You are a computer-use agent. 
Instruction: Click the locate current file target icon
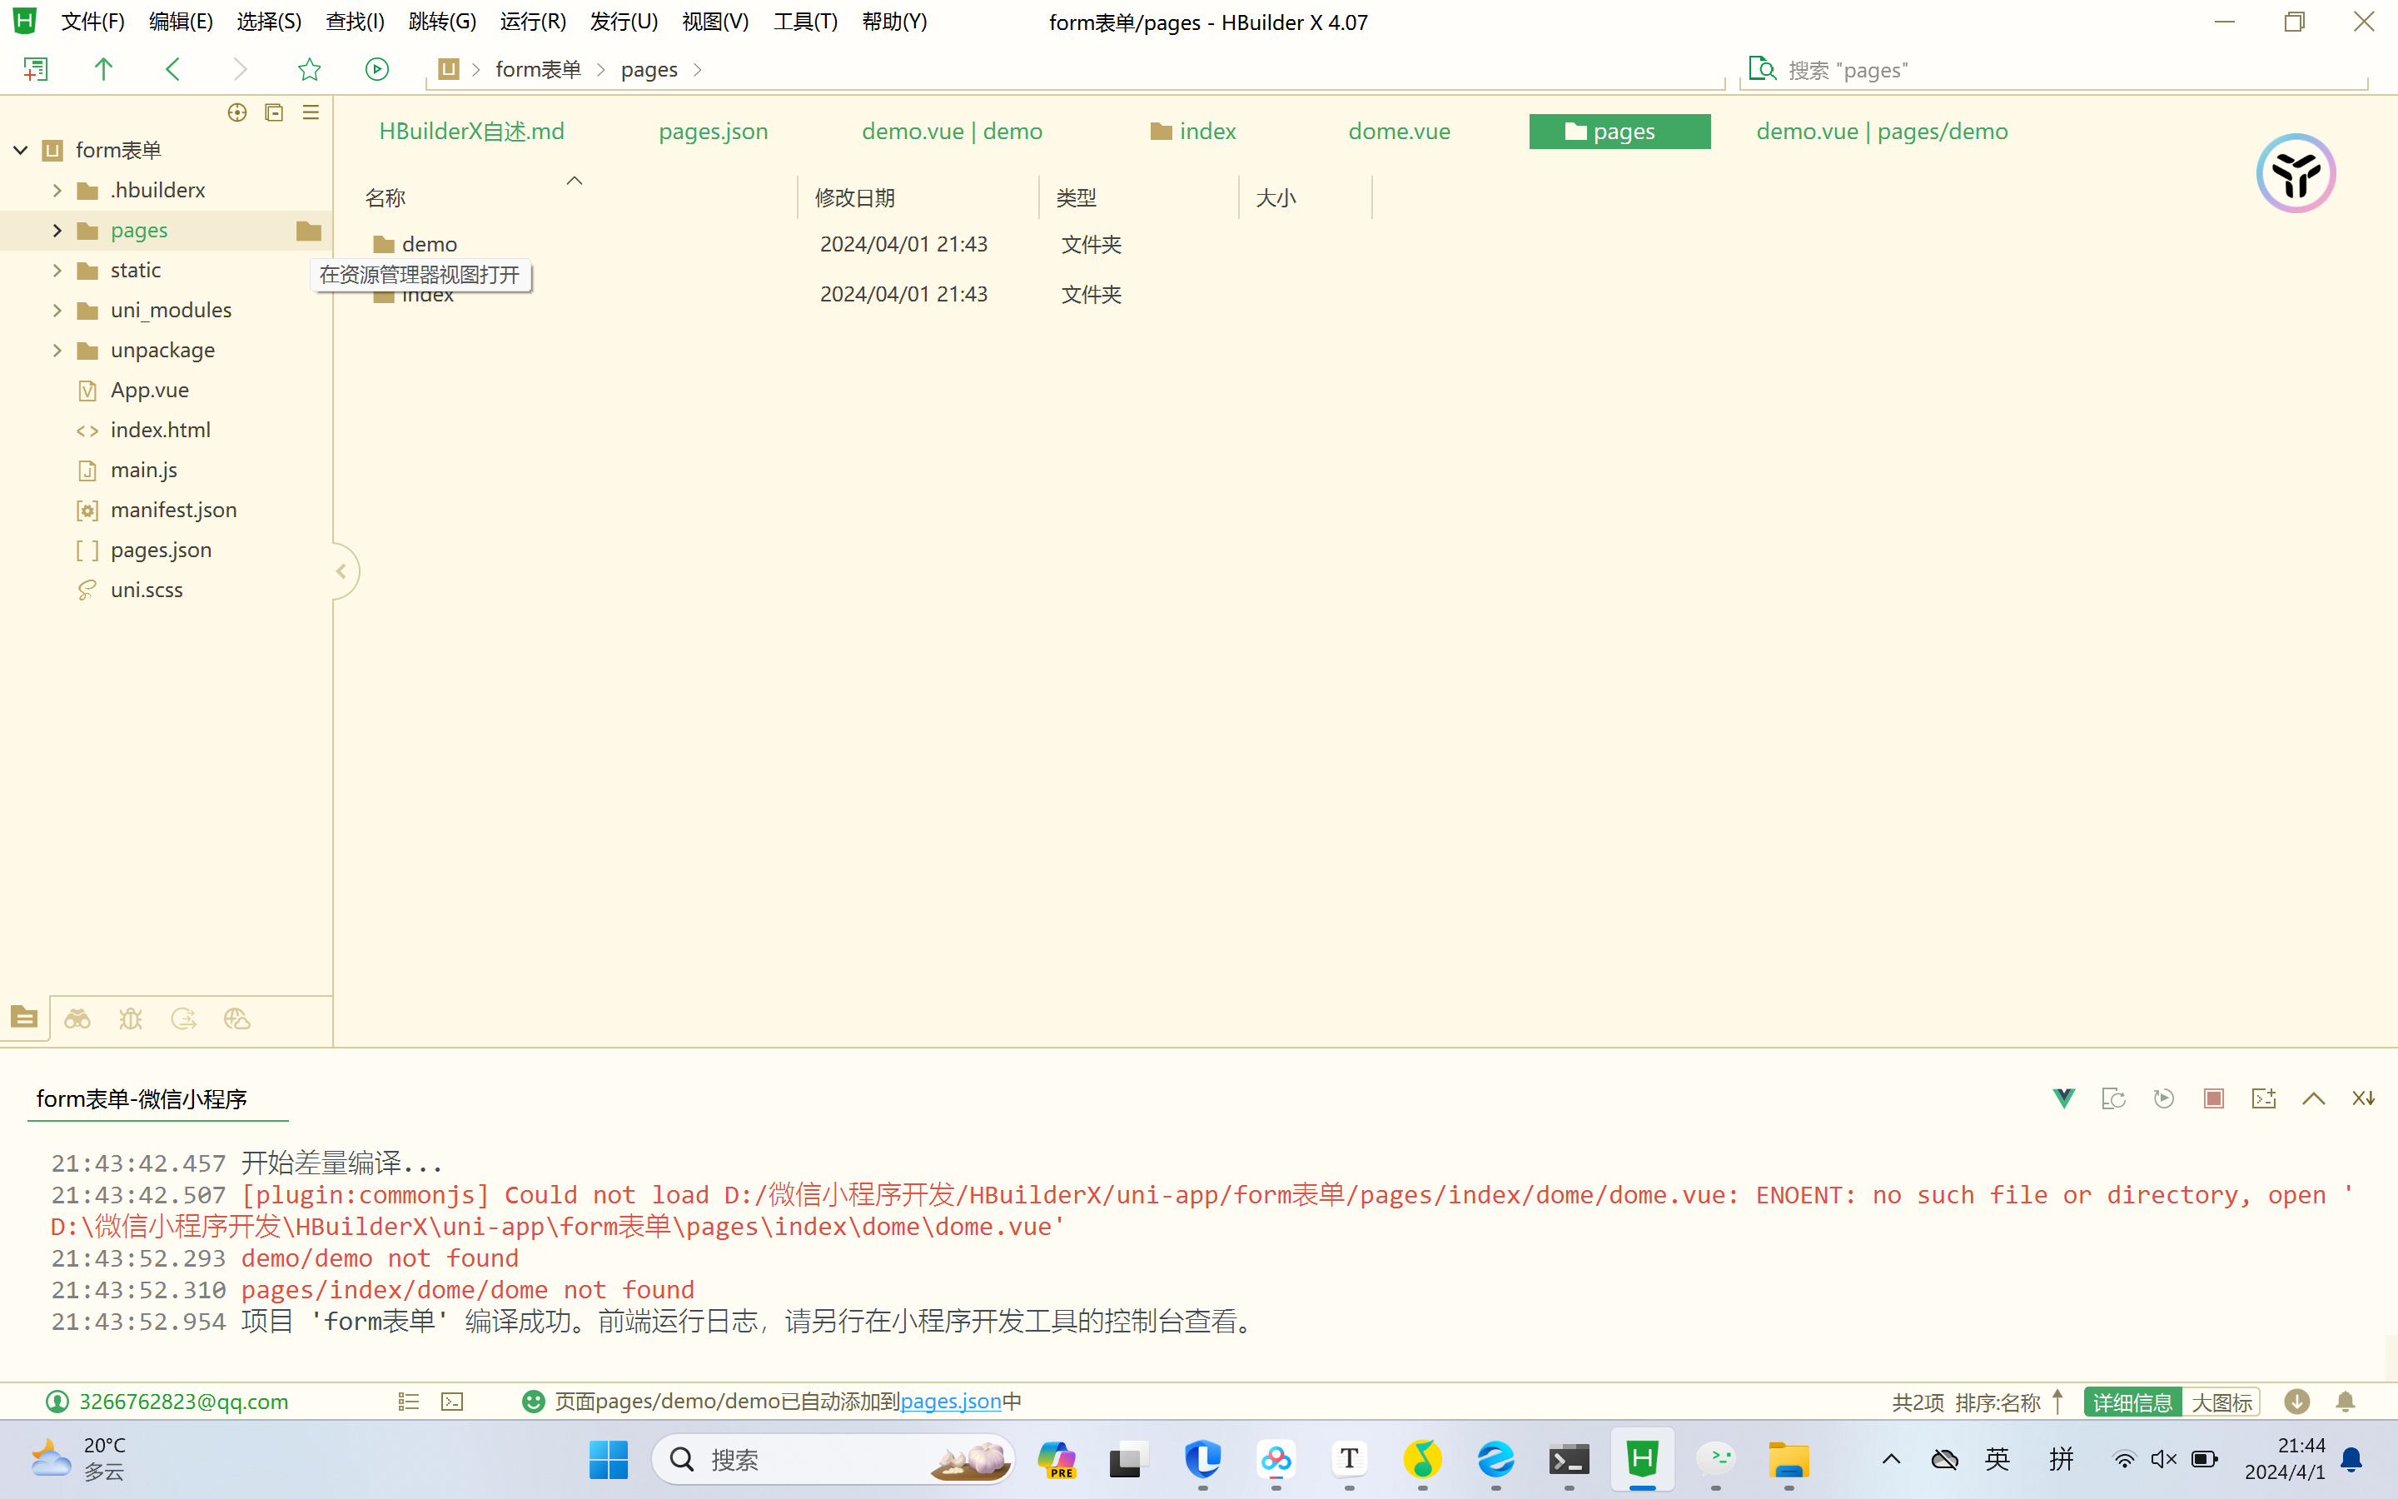(x=236, y=112)
